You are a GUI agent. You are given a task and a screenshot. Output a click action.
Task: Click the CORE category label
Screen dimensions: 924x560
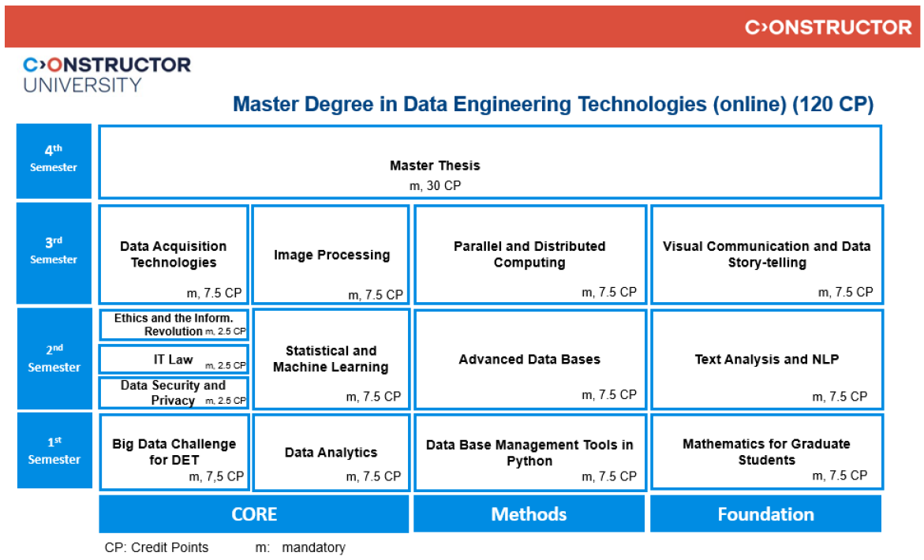point(254,514)
